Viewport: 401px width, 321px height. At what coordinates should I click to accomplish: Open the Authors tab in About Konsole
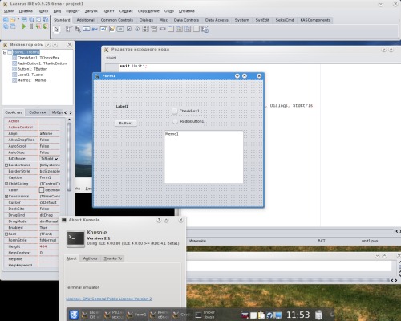click(x=90, y=258)
